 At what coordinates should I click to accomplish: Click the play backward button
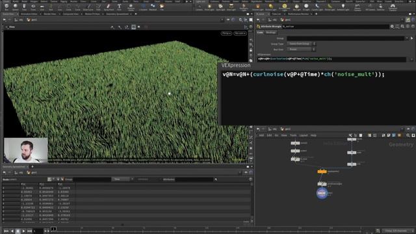tap(12, 231)
